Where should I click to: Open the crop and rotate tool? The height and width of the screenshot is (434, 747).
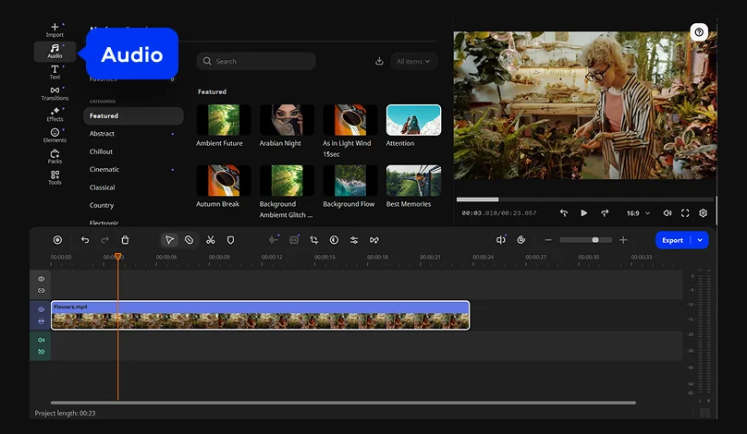pos(314,240)
